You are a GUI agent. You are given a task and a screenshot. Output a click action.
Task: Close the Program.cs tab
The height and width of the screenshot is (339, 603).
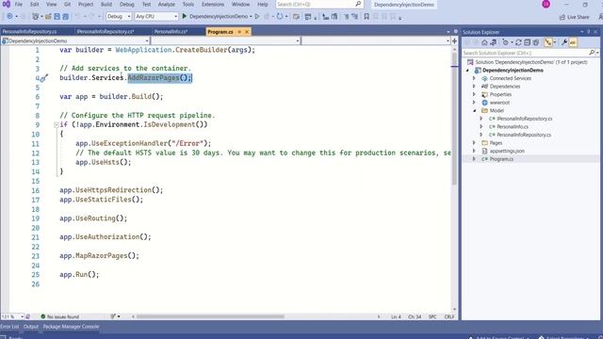(247, 31)
